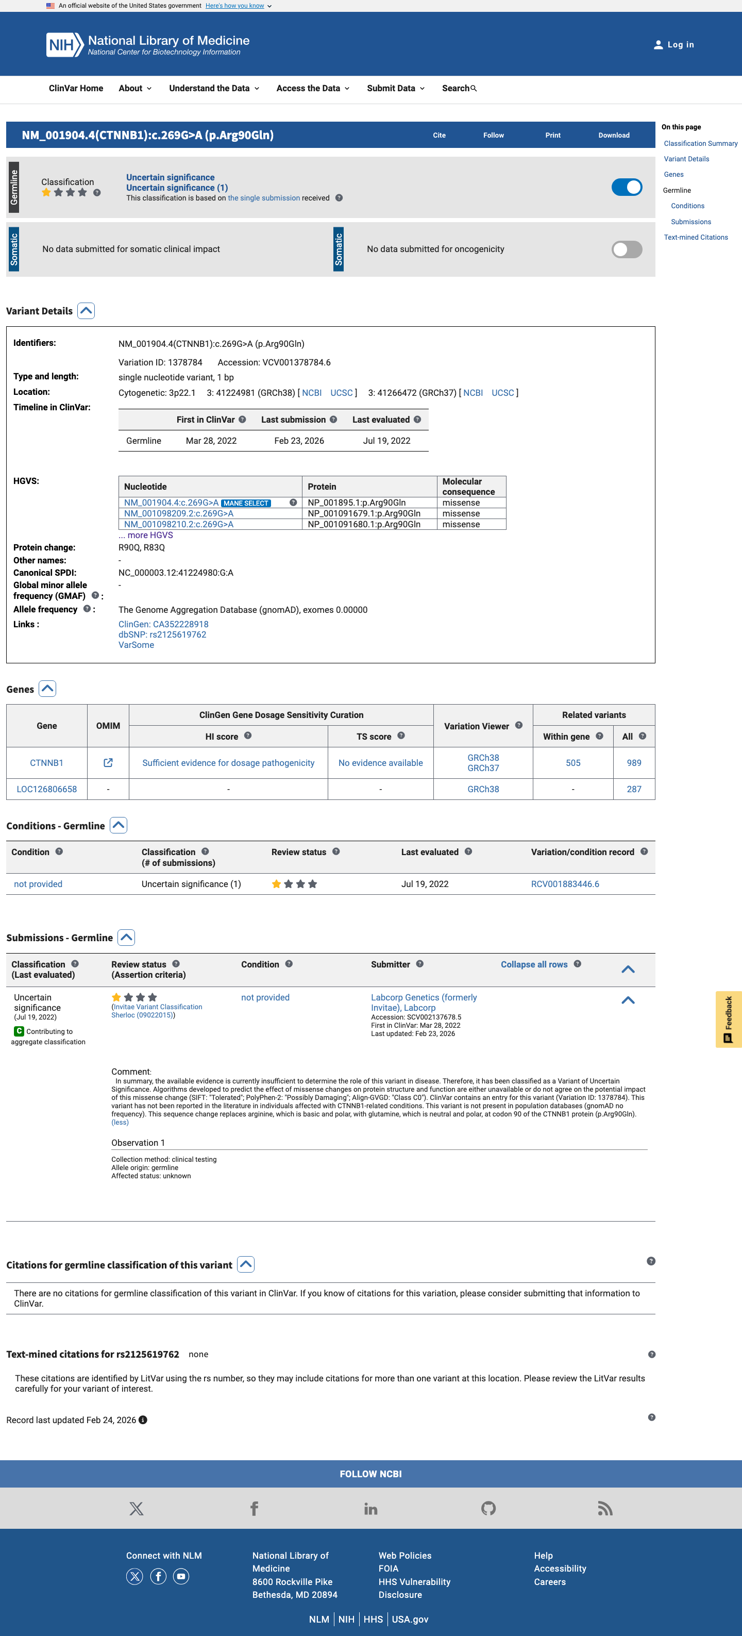This screenshot has width=742, height=1636.
Task: Collapse the Submissions - Germline section
Action: [x=126, y=937]
